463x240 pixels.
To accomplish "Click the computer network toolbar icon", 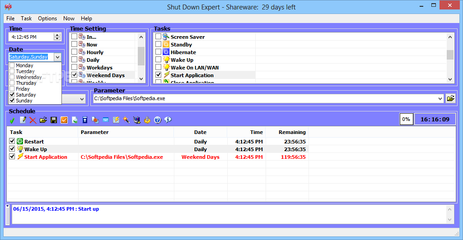I will coord(137,120).
